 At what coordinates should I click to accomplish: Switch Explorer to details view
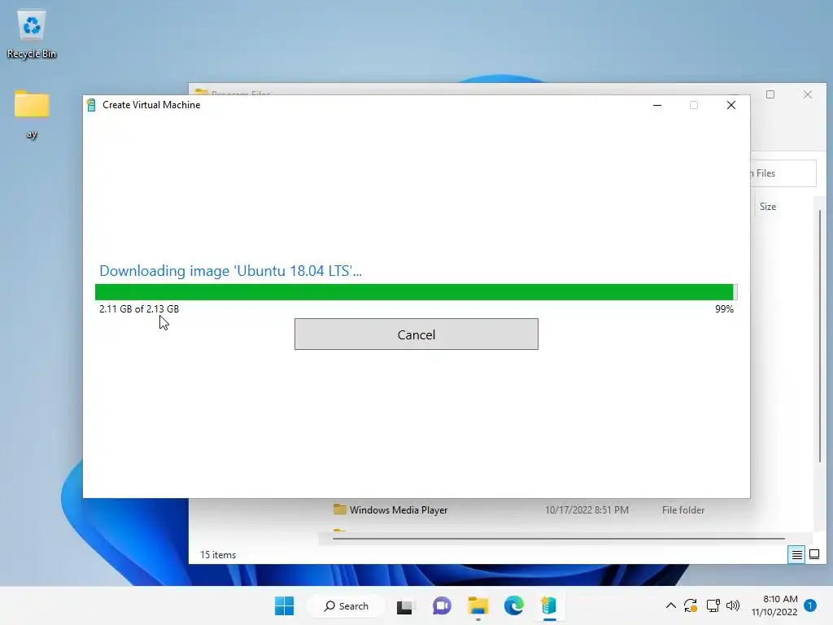796,555
